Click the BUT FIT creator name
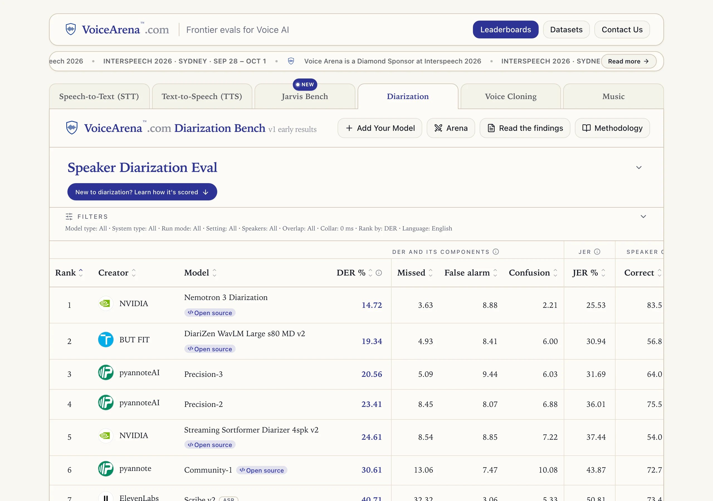The width and height of the screenshot is (713, 501). coord(135,340)
